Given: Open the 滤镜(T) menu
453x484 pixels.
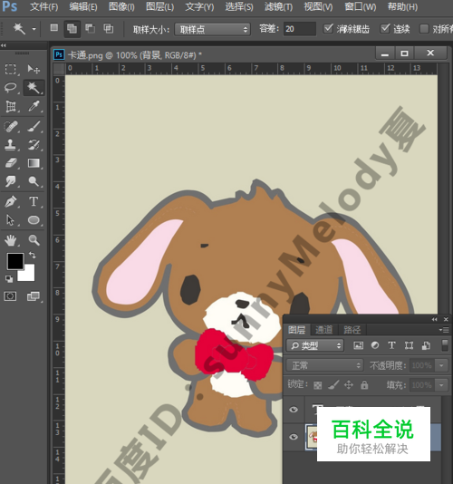Looking at the screenshot, I should [278, 6].
